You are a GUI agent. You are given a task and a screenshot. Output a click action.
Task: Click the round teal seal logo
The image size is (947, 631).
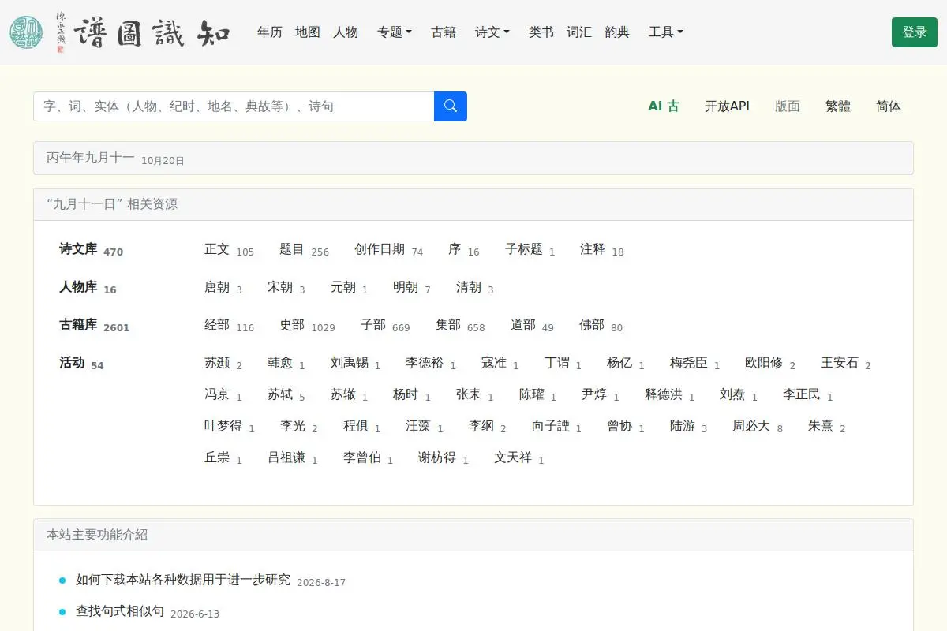pyautogui.click(x=27, y=32)
